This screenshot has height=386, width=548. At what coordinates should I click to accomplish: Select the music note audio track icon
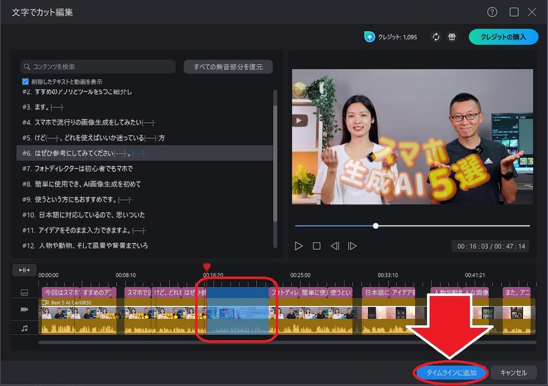(x=24, y=328)
